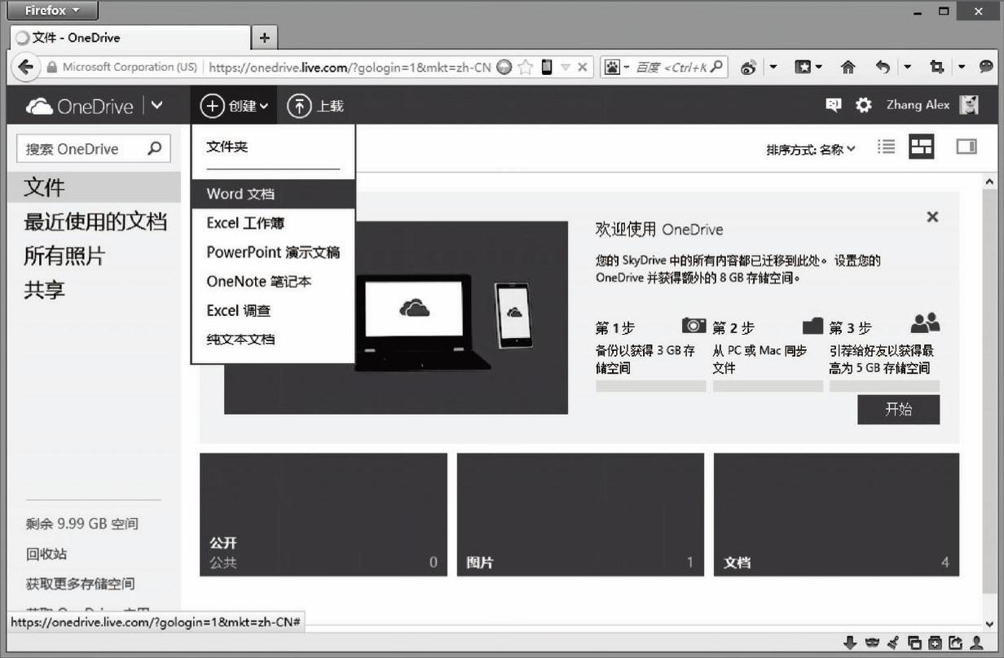This screenshot has height=658, width=1004.
Task: Click 第 3 步 refer friends icon
Action: [925, 323]
